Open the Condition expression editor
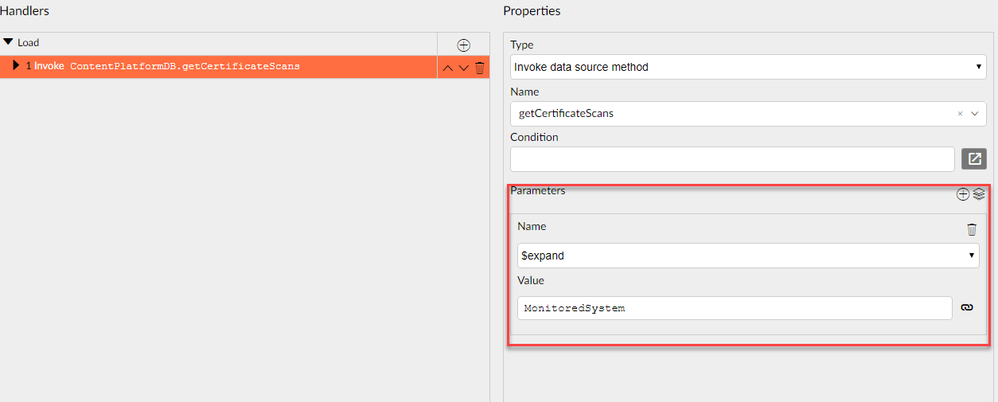Viewport: 998px width, 402px height. [974, 158]
